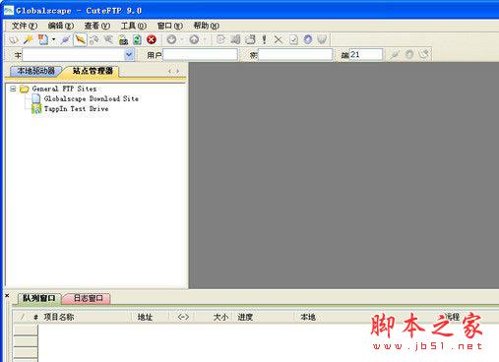Click the 进度 column header
499x362 pixels.
[x=245, y=317]
